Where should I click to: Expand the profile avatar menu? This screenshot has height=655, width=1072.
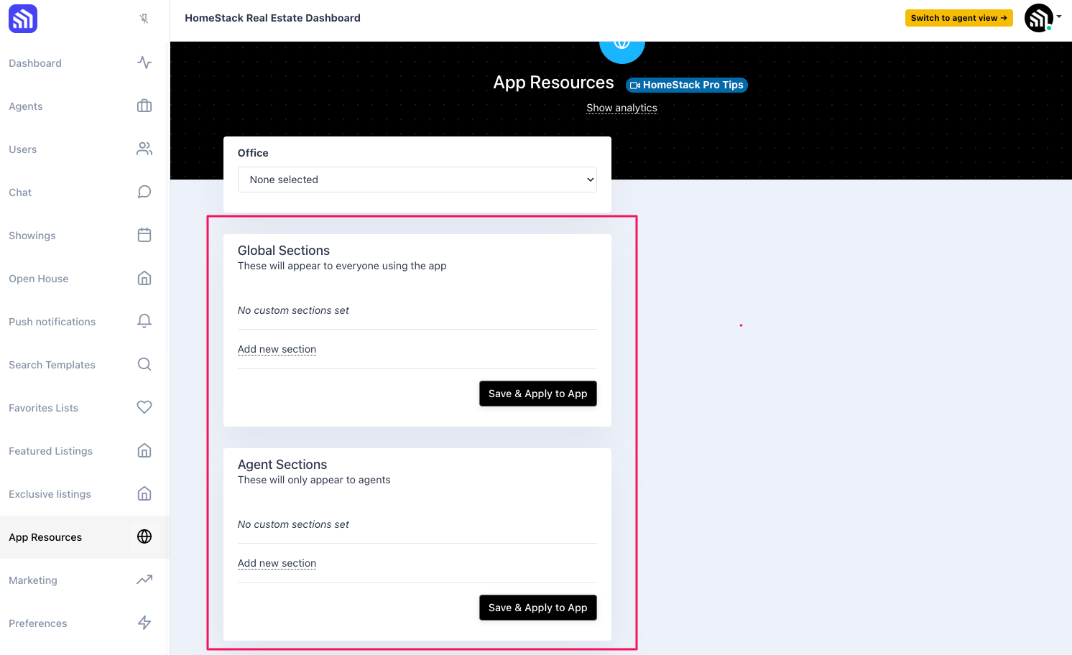[x=1039, y=18]
